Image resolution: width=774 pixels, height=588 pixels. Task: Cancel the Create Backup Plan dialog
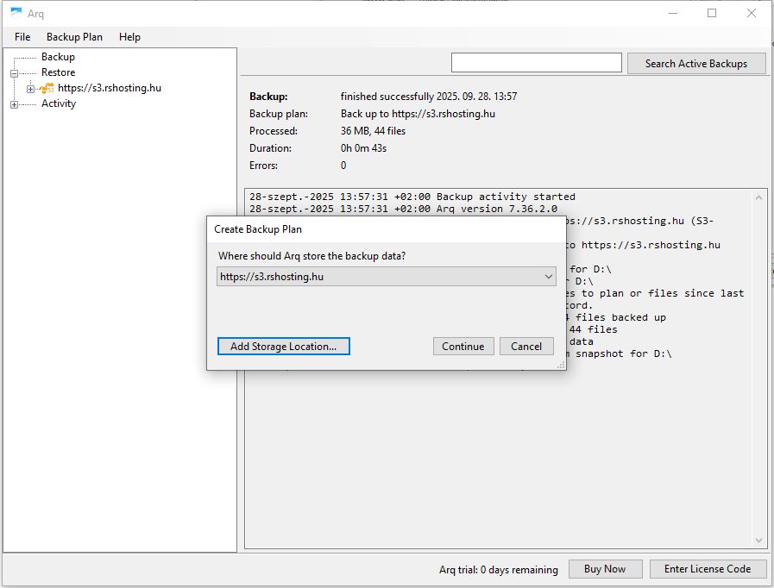pos(525,347)
